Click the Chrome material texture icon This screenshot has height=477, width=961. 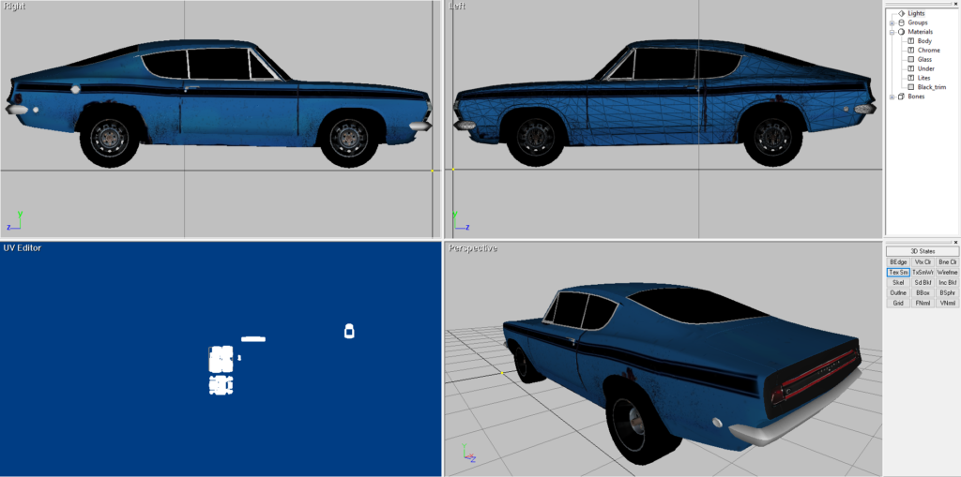click(910, 50)
